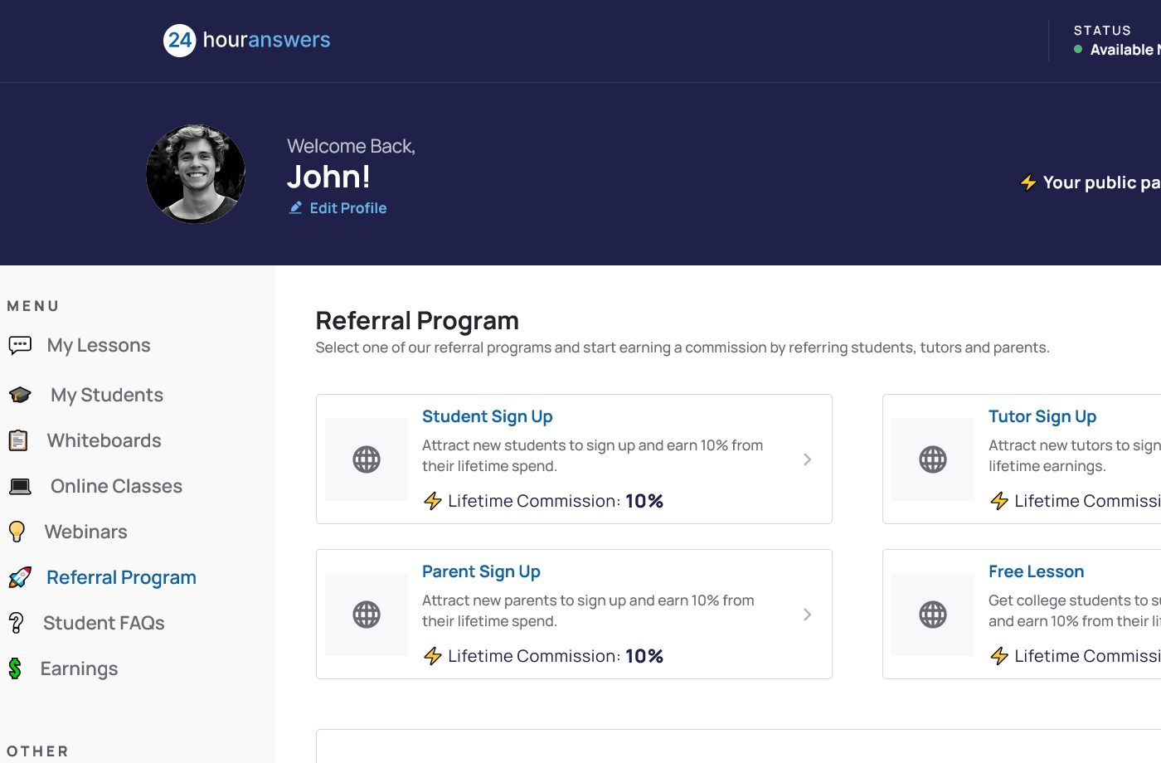Select Online Classes in the menu
1161x763 pixels.
(117, 486)
